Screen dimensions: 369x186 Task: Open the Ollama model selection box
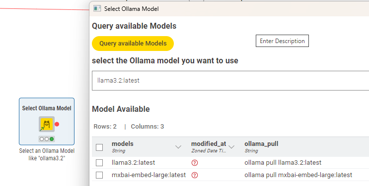point(230,81)
